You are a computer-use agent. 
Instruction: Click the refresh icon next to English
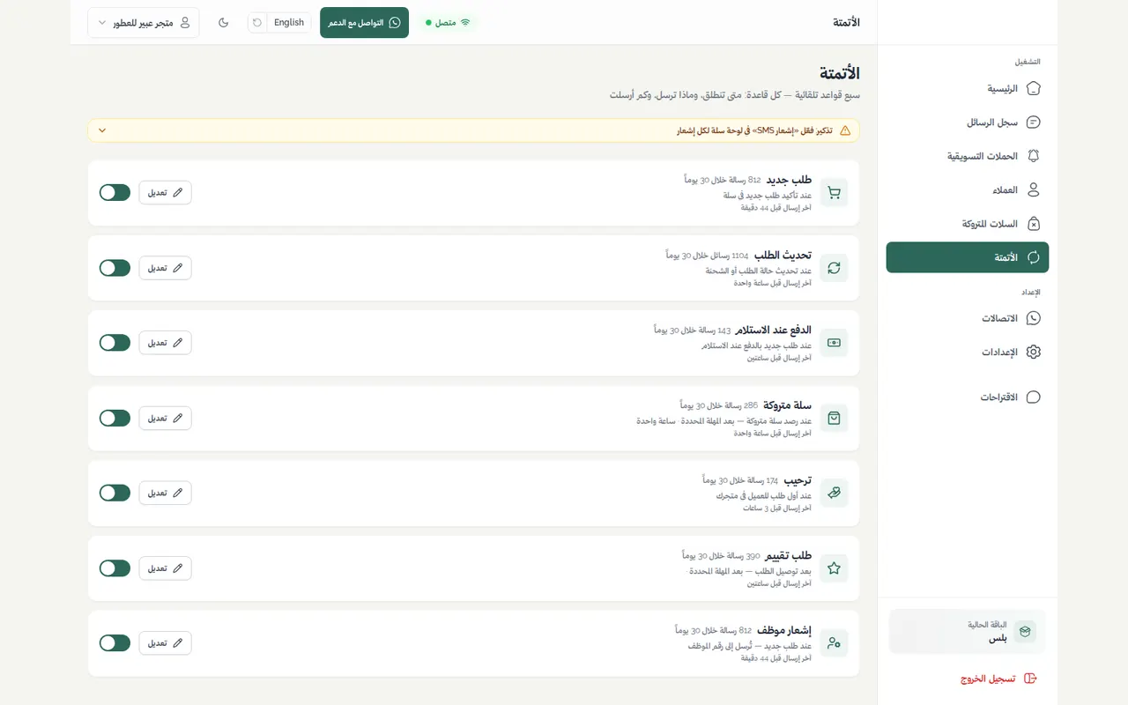(256, 23)
